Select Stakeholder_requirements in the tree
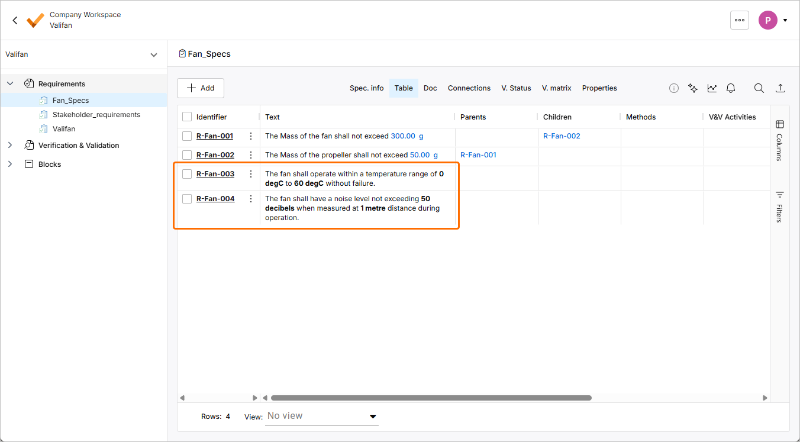 96,115
